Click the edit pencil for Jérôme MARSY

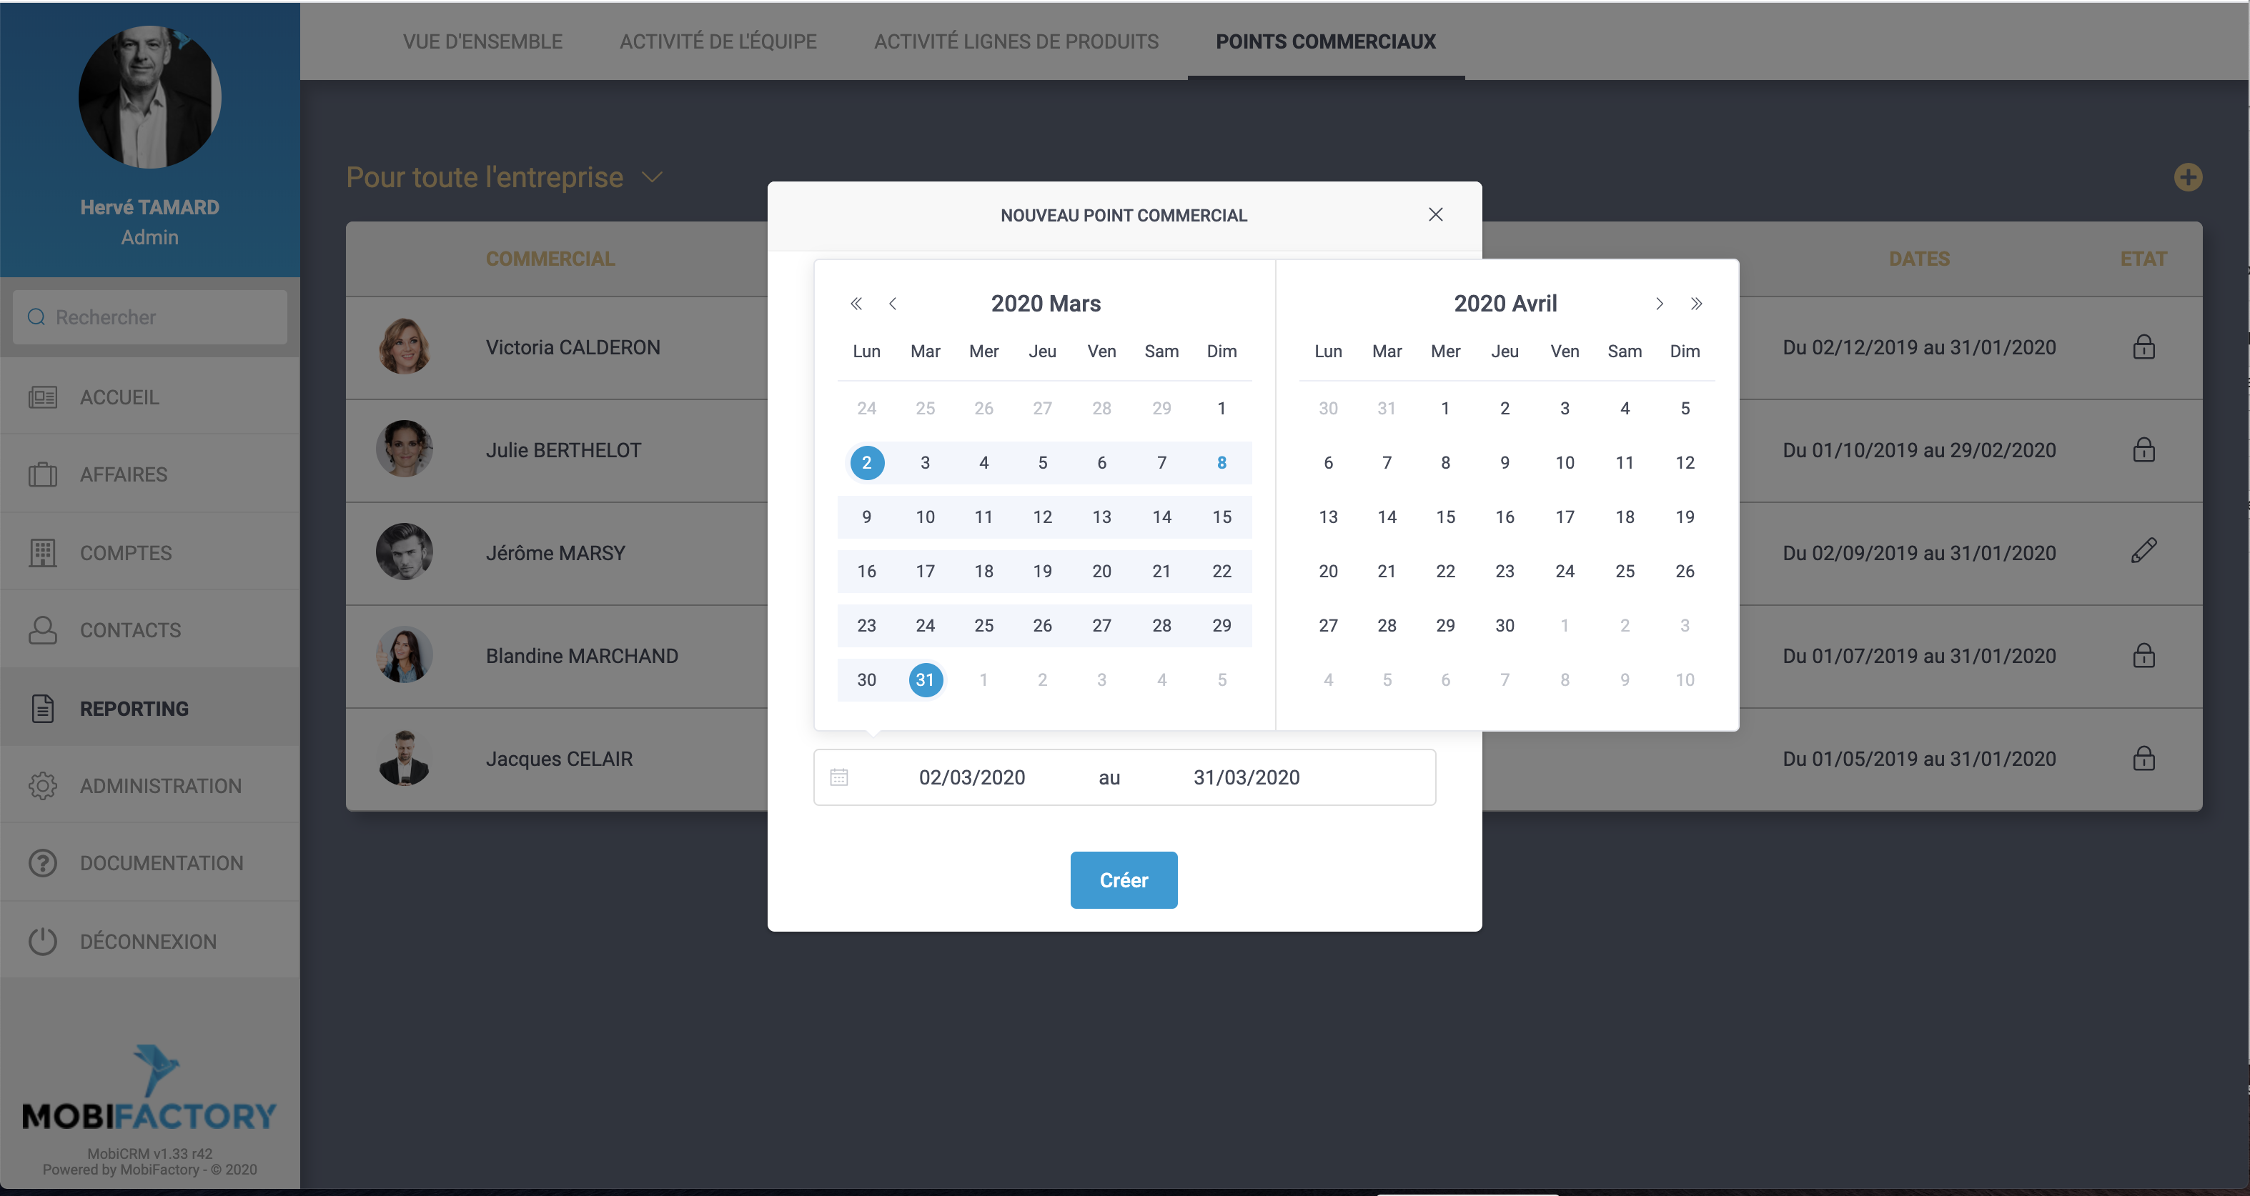pos(2144,551)
